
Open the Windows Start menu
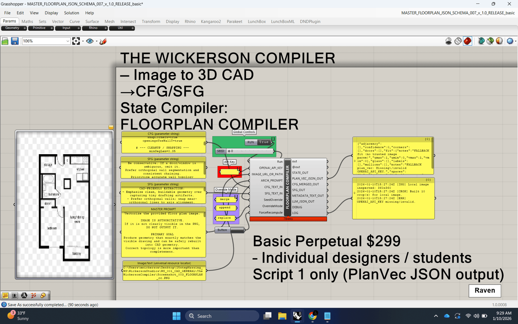(x=176, y=316)
